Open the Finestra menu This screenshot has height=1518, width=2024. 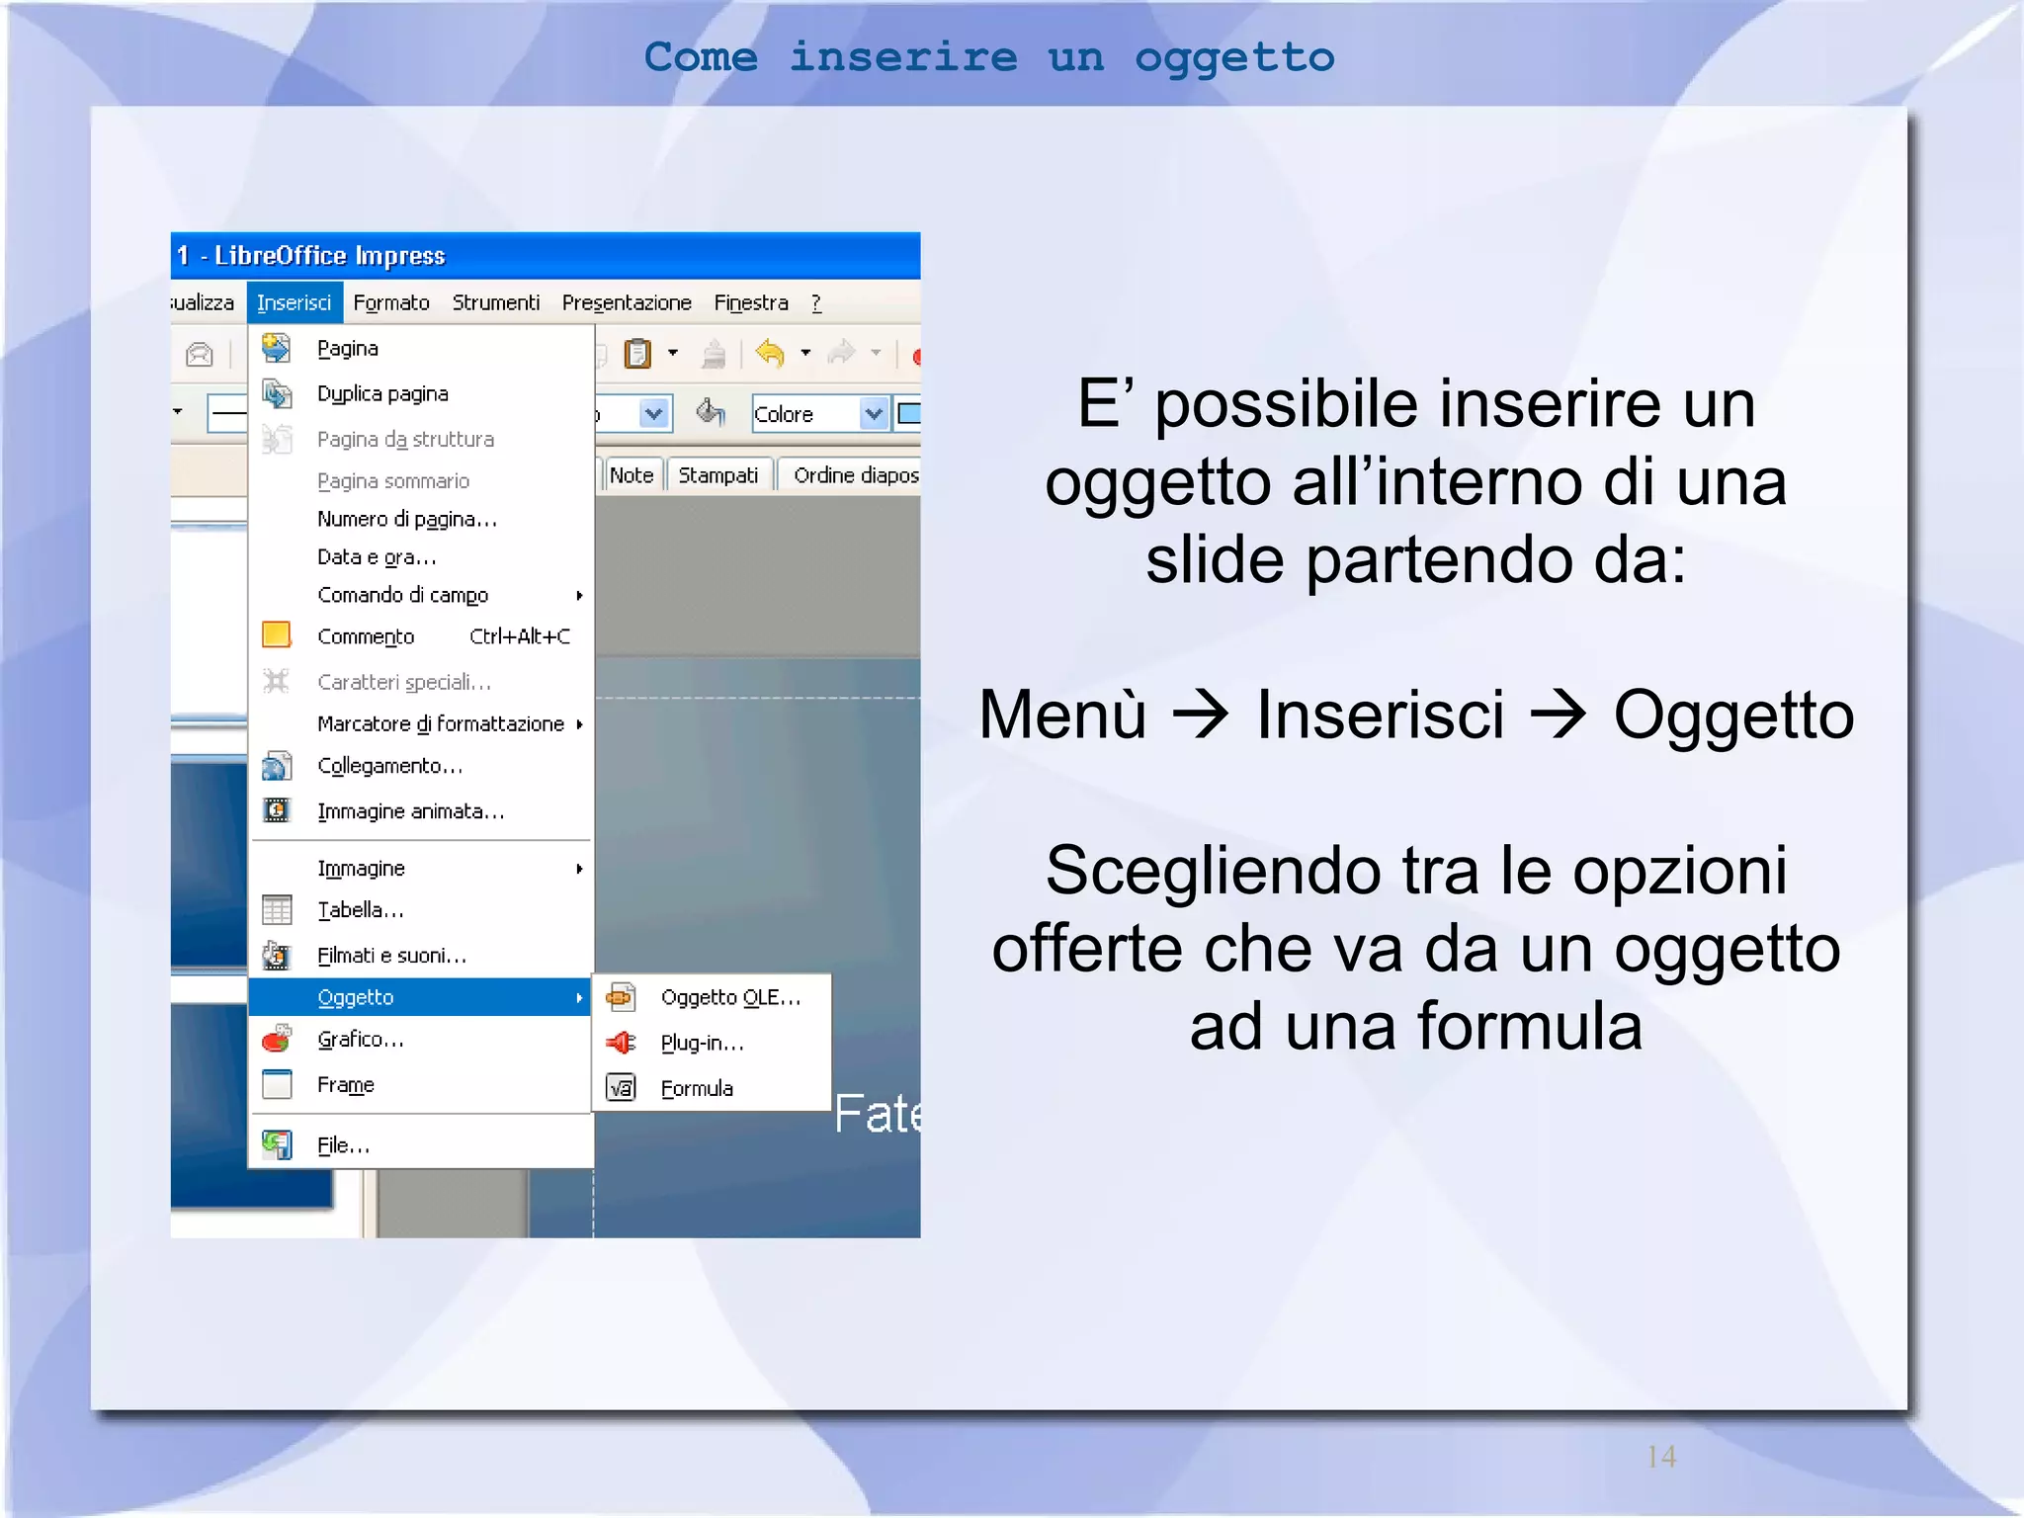tap(751, 302)
